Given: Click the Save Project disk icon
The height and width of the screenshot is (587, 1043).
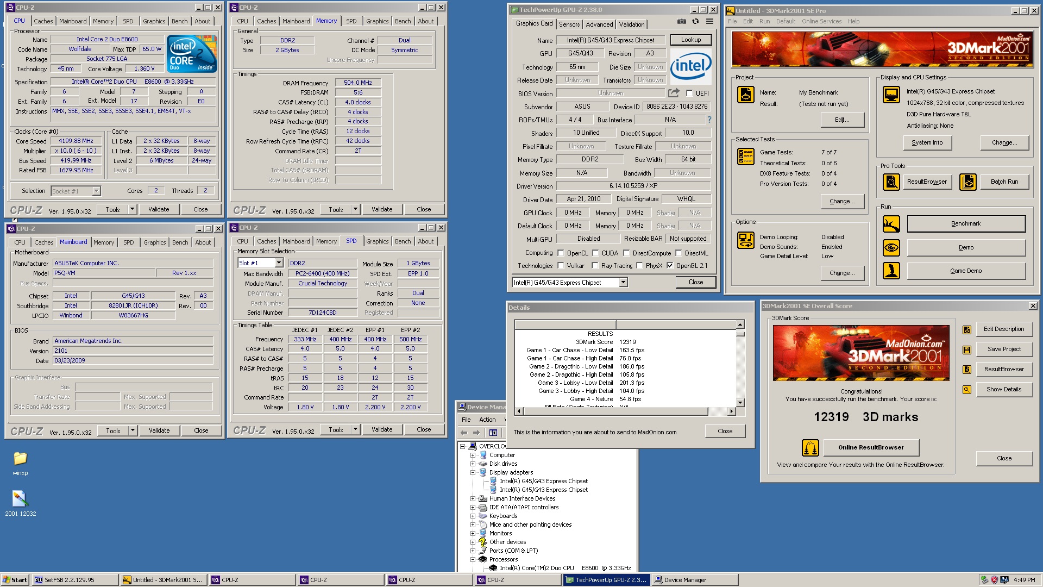Looking at the screenshot, I should click(x=966, y=349).
